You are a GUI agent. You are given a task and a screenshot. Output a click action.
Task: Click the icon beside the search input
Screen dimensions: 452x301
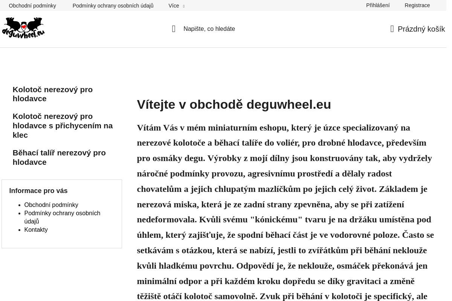(174, 29)
